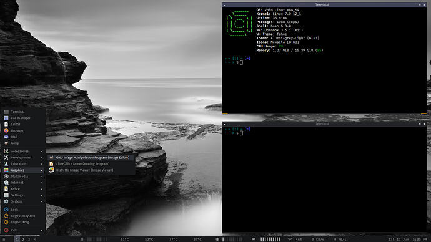Close the lower Terminal window
Viewport: 431px width, 242px height.
[x=424, y=124]
